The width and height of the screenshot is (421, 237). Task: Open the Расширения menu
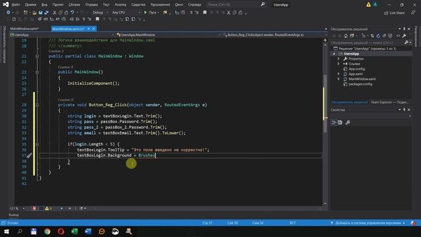coord(160,5)
